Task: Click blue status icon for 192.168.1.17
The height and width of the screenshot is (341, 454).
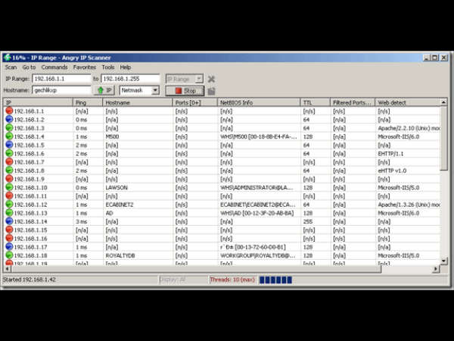Action: pyautogui.click(x=9, y=247)
